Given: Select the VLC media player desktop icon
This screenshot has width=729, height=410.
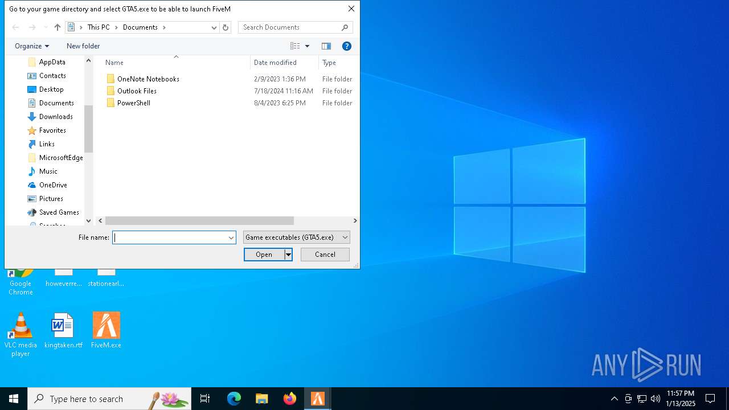Looking at the screenshot, I should (x=21, y=335).
